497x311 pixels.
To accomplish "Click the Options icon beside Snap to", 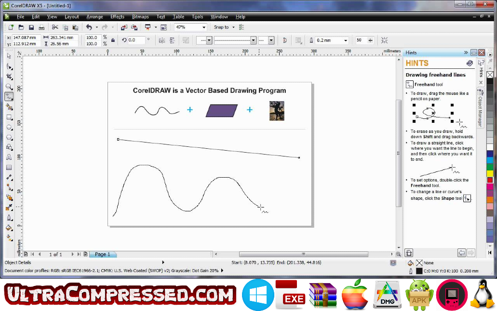I will coord(242,27).
